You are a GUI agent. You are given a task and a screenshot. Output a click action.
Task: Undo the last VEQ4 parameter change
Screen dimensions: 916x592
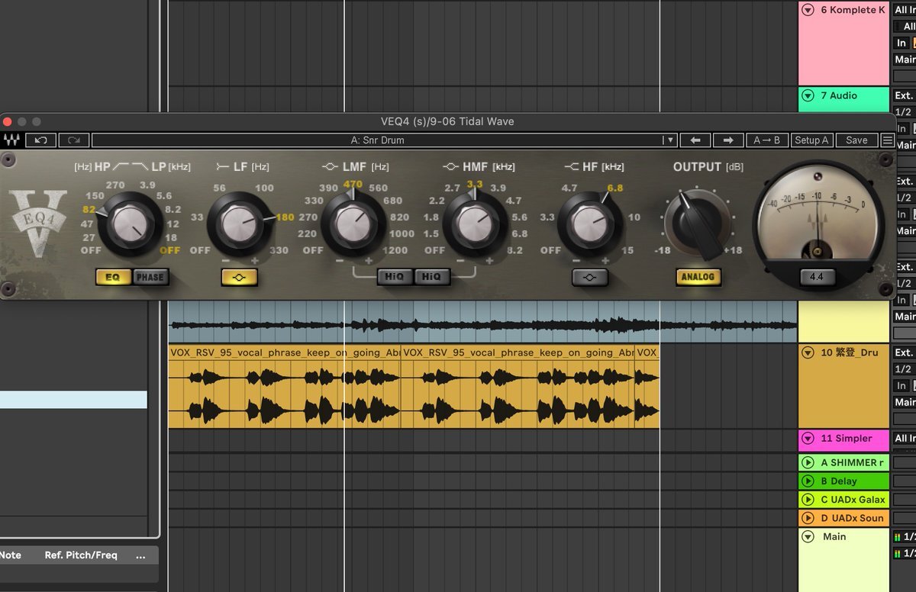tap(41, 140)
